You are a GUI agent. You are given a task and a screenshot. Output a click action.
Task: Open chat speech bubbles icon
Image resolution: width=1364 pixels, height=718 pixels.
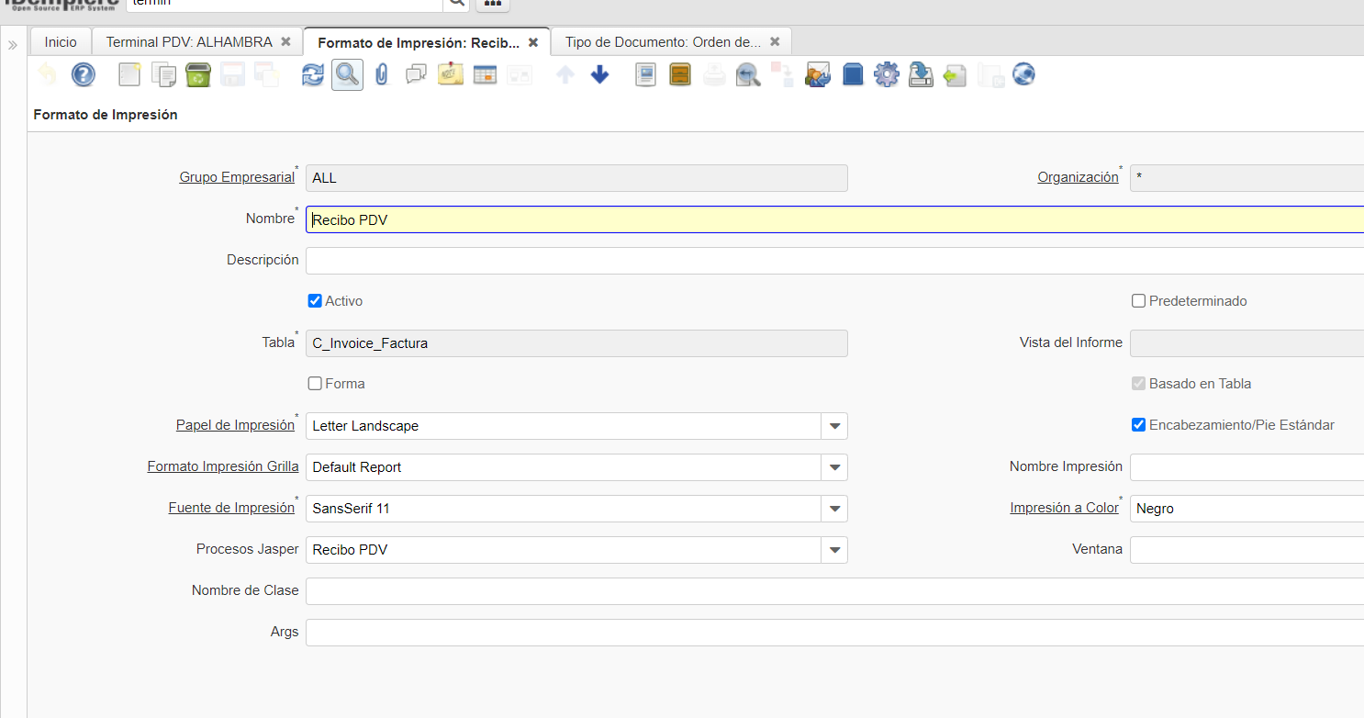[416, 74]
